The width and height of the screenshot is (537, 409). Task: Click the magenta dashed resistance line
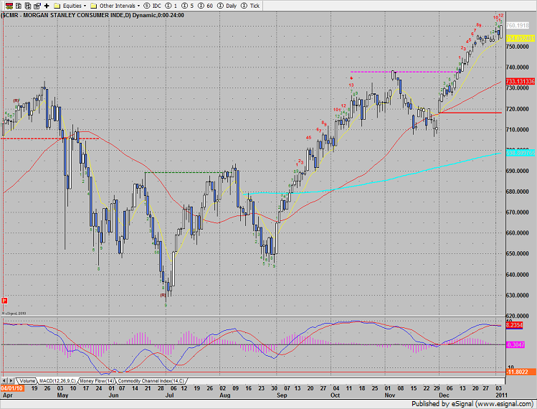point(404,72)
